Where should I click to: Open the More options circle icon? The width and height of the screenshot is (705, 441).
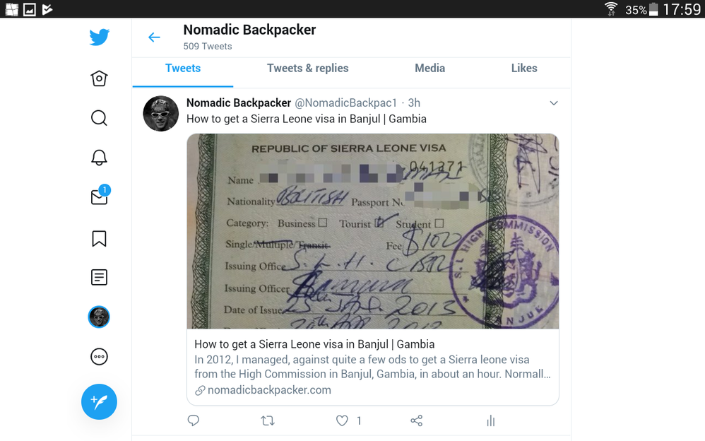(99, 357)
